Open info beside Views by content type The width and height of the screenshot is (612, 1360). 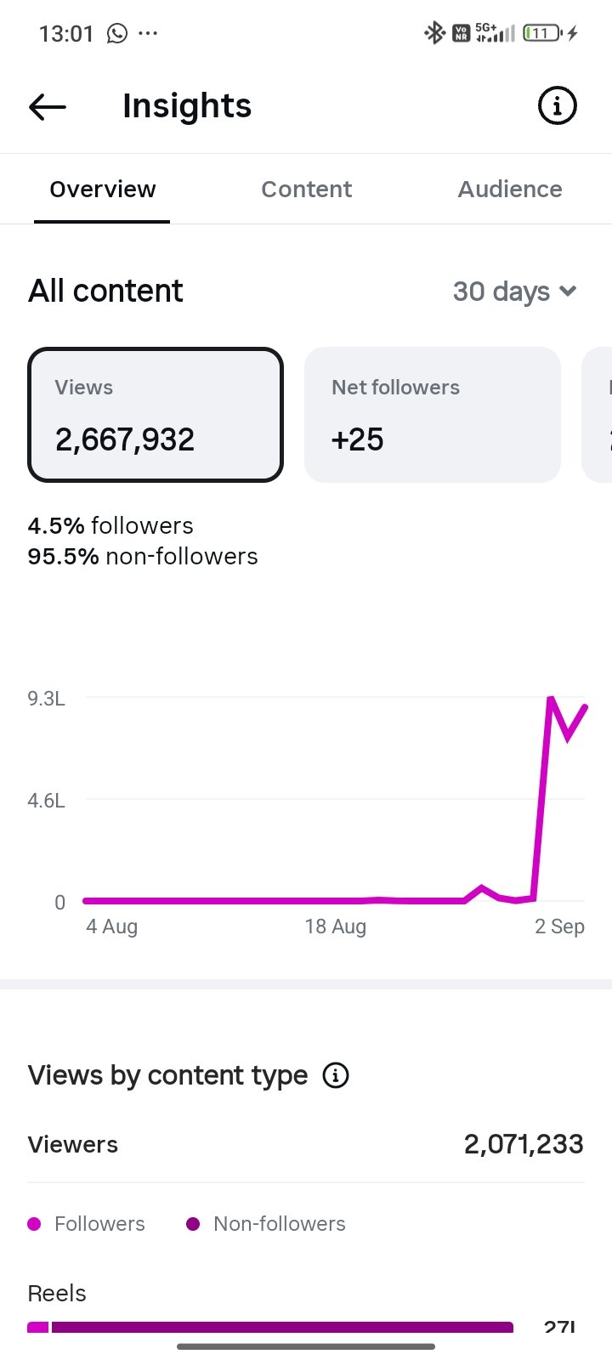tap(336, 1075)
